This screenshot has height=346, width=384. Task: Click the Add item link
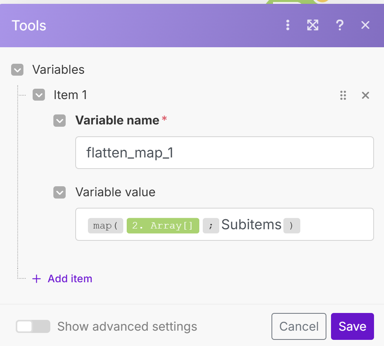tap(70, 278)
